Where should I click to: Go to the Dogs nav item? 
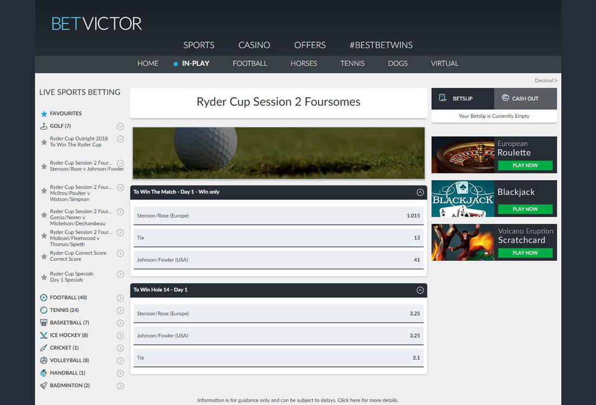pos(398,63)
